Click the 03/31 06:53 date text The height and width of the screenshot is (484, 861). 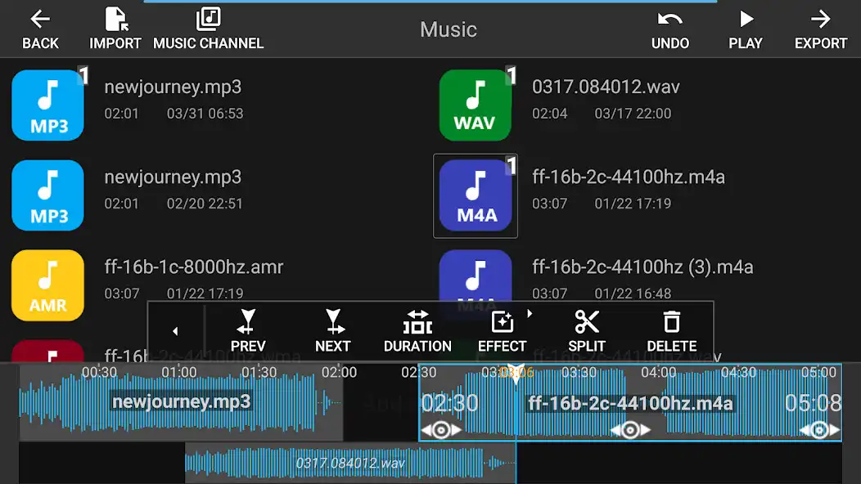pyautogui.click(x=205, y=114)
